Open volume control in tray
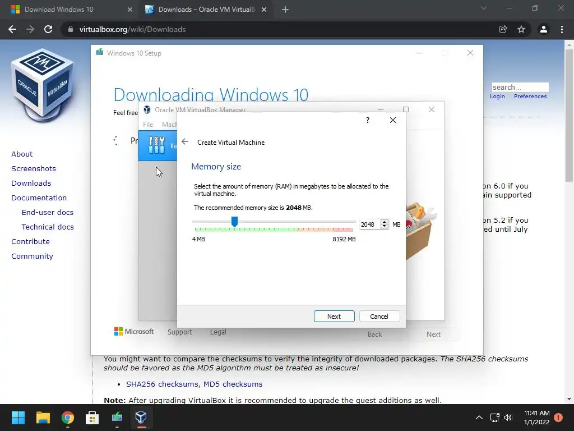The image size is (574, 431). point(508,418)
